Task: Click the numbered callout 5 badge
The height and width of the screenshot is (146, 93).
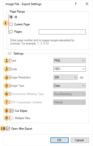Action: coord(7,86)
